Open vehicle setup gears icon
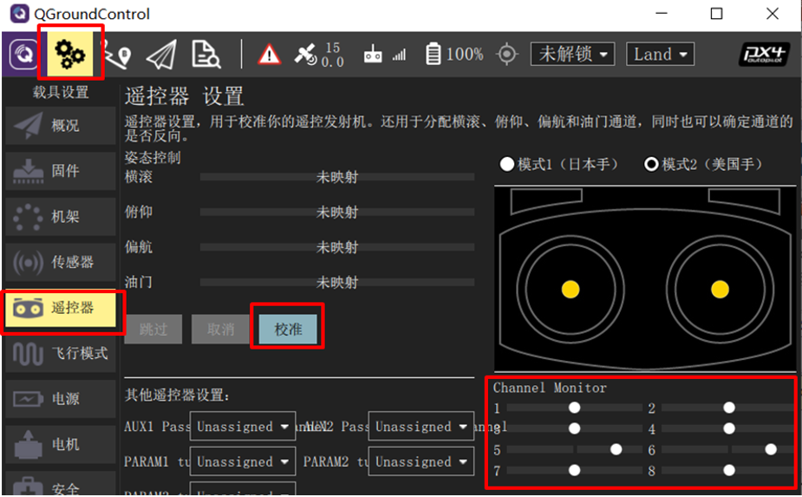This screenshot has width=802, height=497. click(x=69, y=54)
